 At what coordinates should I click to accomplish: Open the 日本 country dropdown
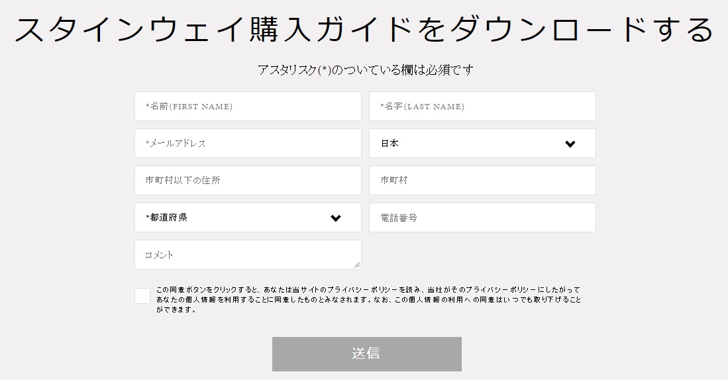click(482, 144)
